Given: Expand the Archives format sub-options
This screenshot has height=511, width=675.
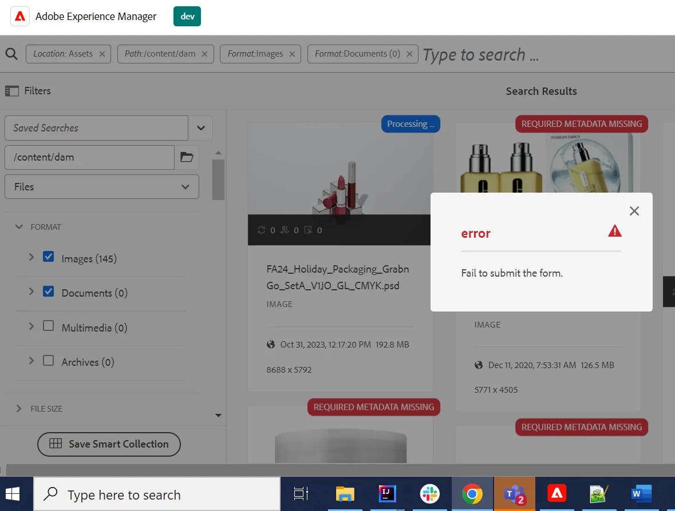Looking at the screenshot, I should (x=31, y=361).
